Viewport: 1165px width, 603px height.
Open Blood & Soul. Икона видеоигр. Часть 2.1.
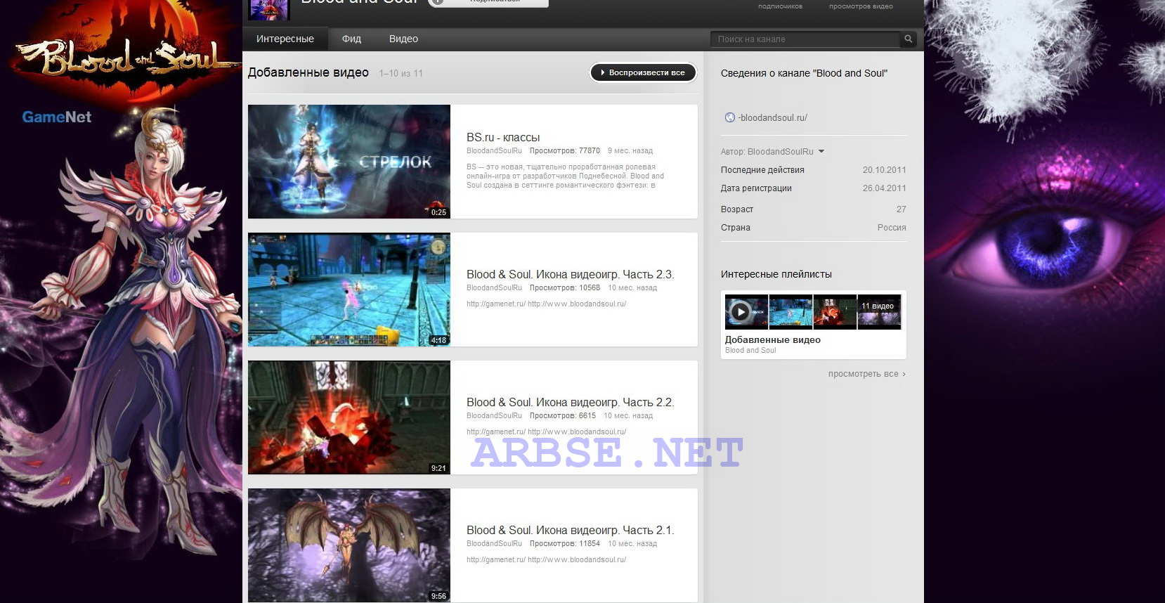click(x=570, y=530)
